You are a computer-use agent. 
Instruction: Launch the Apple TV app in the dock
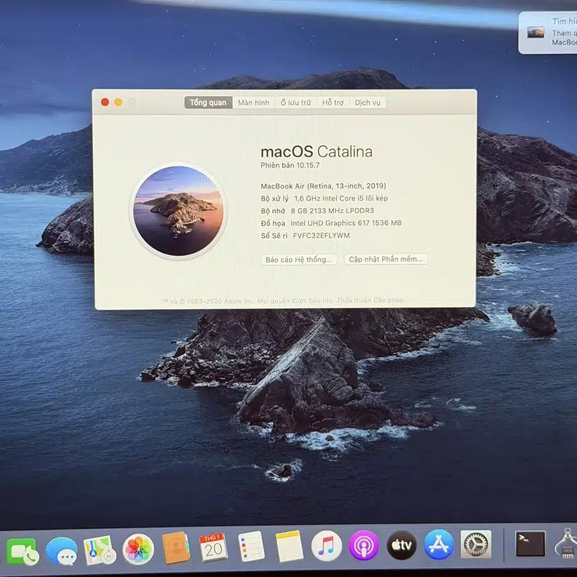[401, 546]
